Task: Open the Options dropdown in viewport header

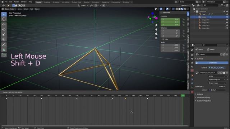Action: pyautogui.click(x=184, y=6)
